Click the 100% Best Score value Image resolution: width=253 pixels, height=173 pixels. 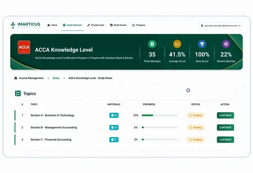tap(202, 54)
